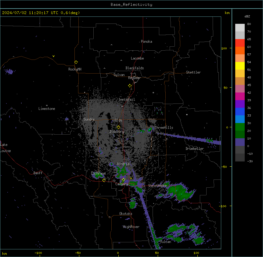263x257 pixels.
Task: Click the Calgary city label
Action: pos(122,184)
